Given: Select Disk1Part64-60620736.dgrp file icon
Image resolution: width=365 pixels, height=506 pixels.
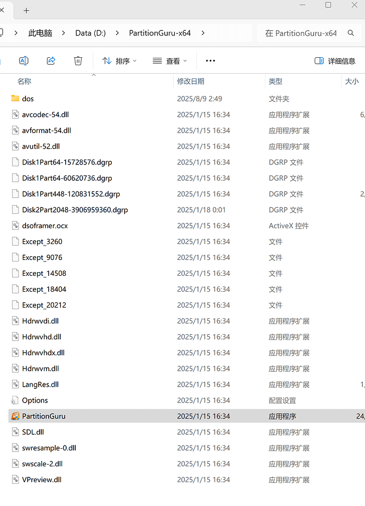Looking at the screenshot, I should [15, 178].
